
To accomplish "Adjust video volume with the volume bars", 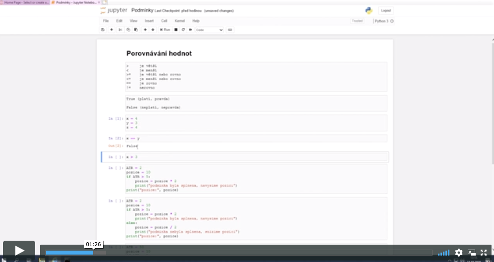I will click(x=443, y=253).
